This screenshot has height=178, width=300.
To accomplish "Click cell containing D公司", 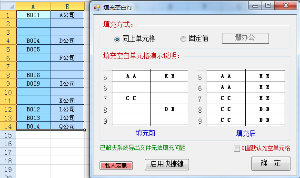I will pyautogui.click(x=67, y=40).
